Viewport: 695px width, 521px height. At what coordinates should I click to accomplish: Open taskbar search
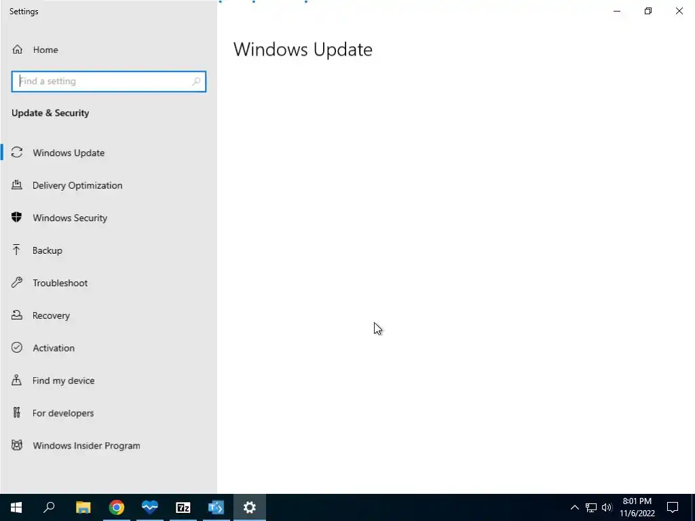click(49, 507)
